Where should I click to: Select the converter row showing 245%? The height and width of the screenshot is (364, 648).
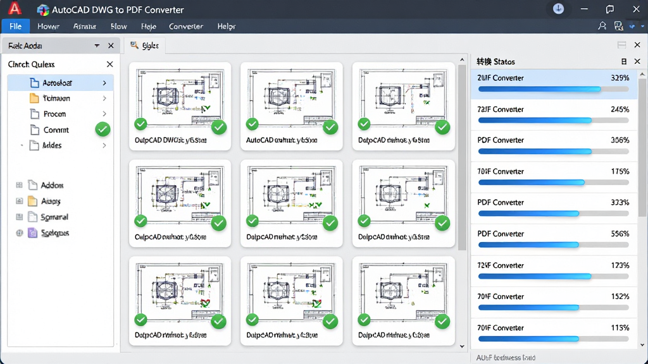[x=553, y=114]
